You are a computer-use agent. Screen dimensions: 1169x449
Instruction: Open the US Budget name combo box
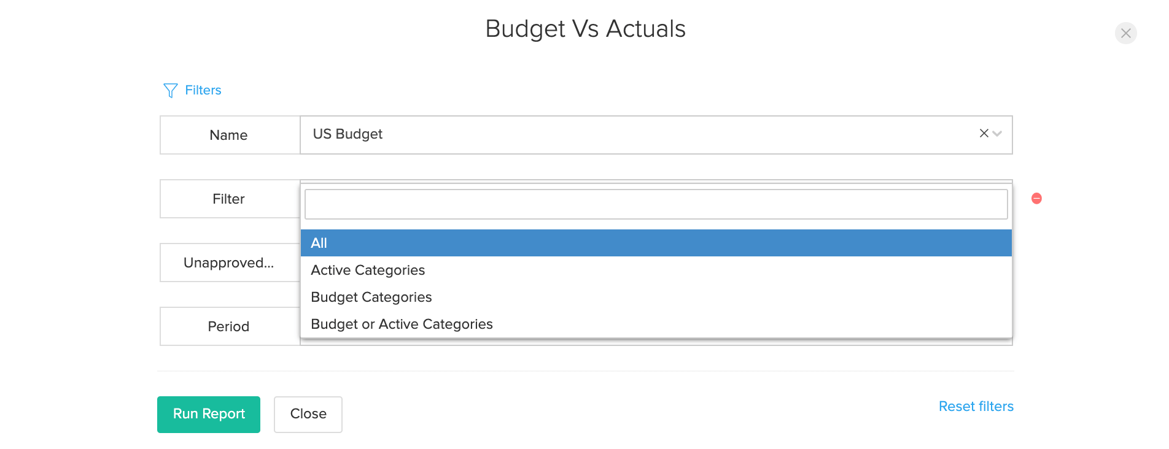(x=639, y=134)
